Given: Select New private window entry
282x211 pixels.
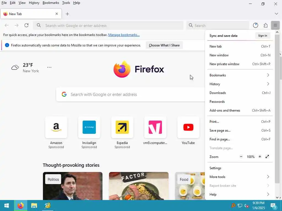Looking at the screenshot, I should (x=240, y=64).
